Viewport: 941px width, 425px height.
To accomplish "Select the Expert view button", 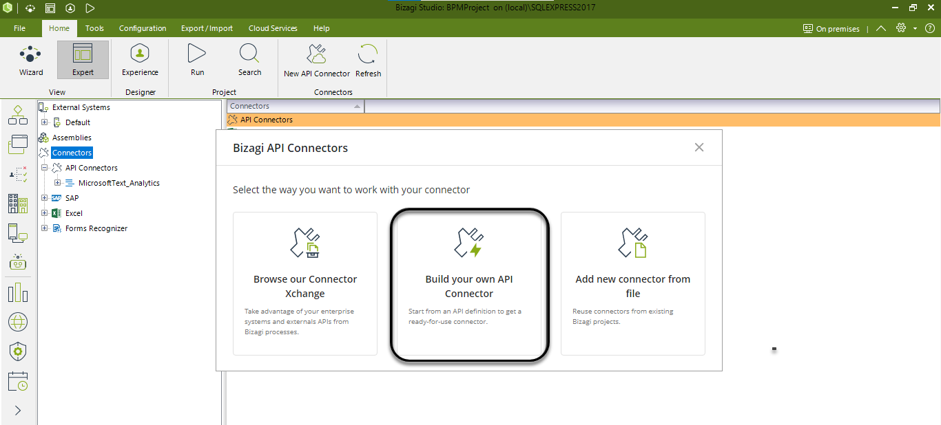I will click(x=83, y=60).
